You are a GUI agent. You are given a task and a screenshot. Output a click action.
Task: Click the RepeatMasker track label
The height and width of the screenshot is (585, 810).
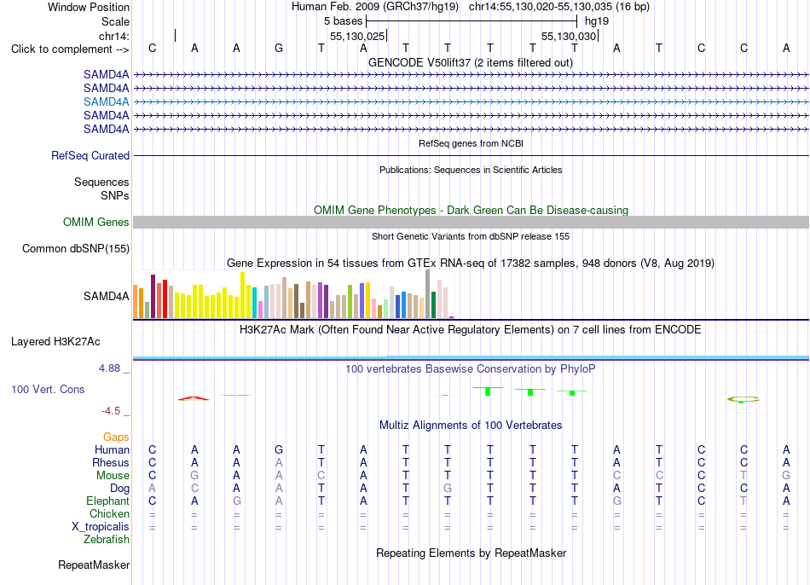[x=94, y=565]
